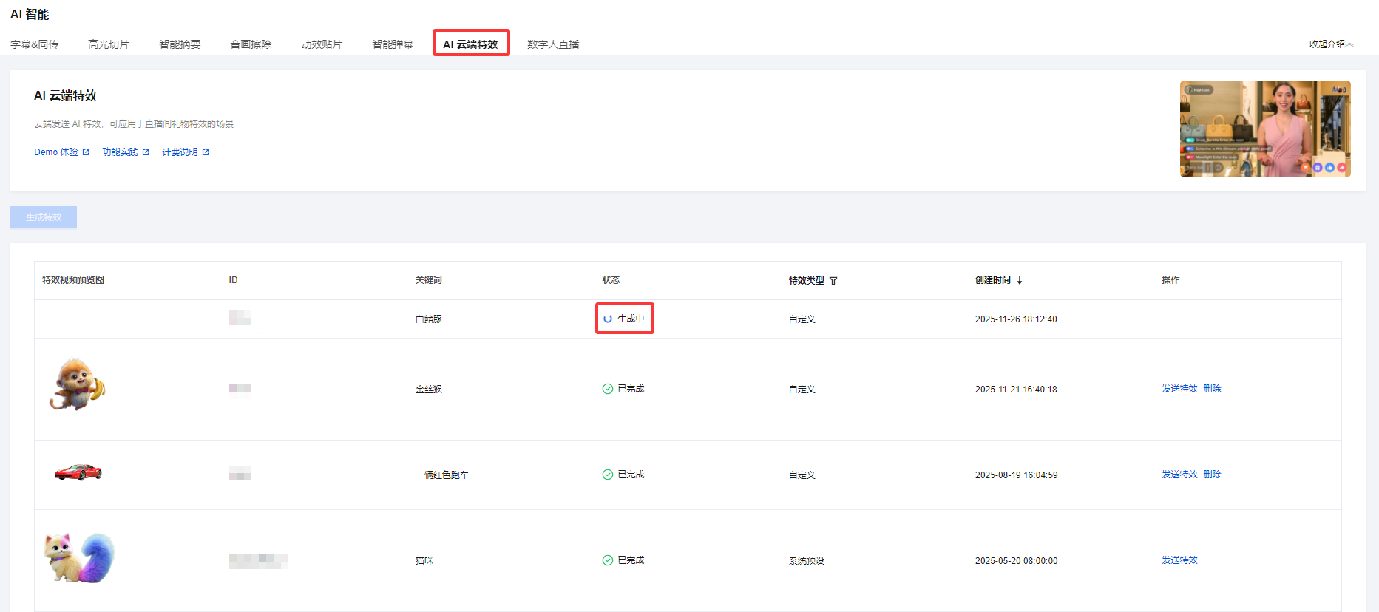Open the 计费说明 link
The width and height of the screenshot is (1379, 612).
[186, 152]
